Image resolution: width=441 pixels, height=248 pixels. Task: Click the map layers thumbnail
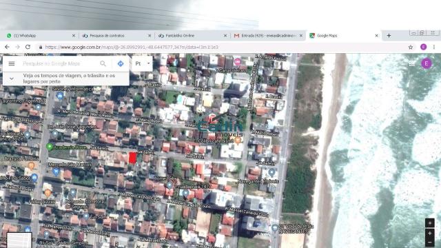click(19, 240)
